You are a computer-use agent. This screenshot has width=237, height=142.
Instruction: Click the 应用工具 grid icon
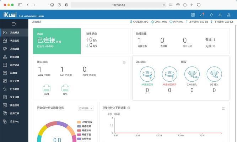[5, 113]
